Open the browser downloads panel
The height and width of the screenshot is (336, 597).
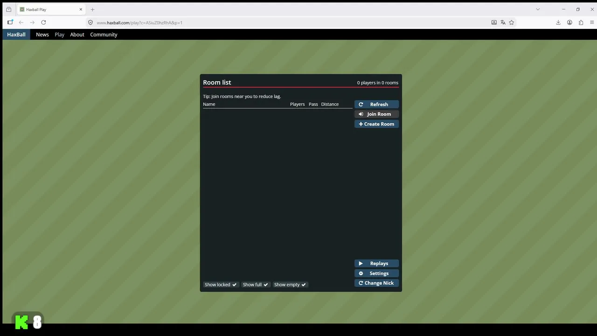click(558, 22)
